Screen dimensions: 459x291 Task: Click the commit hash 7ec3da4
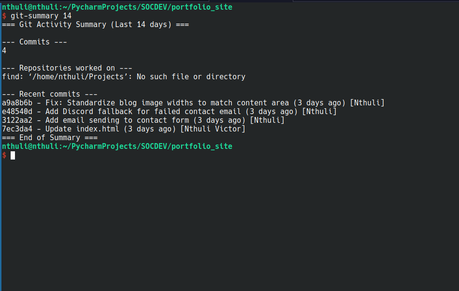17,129
